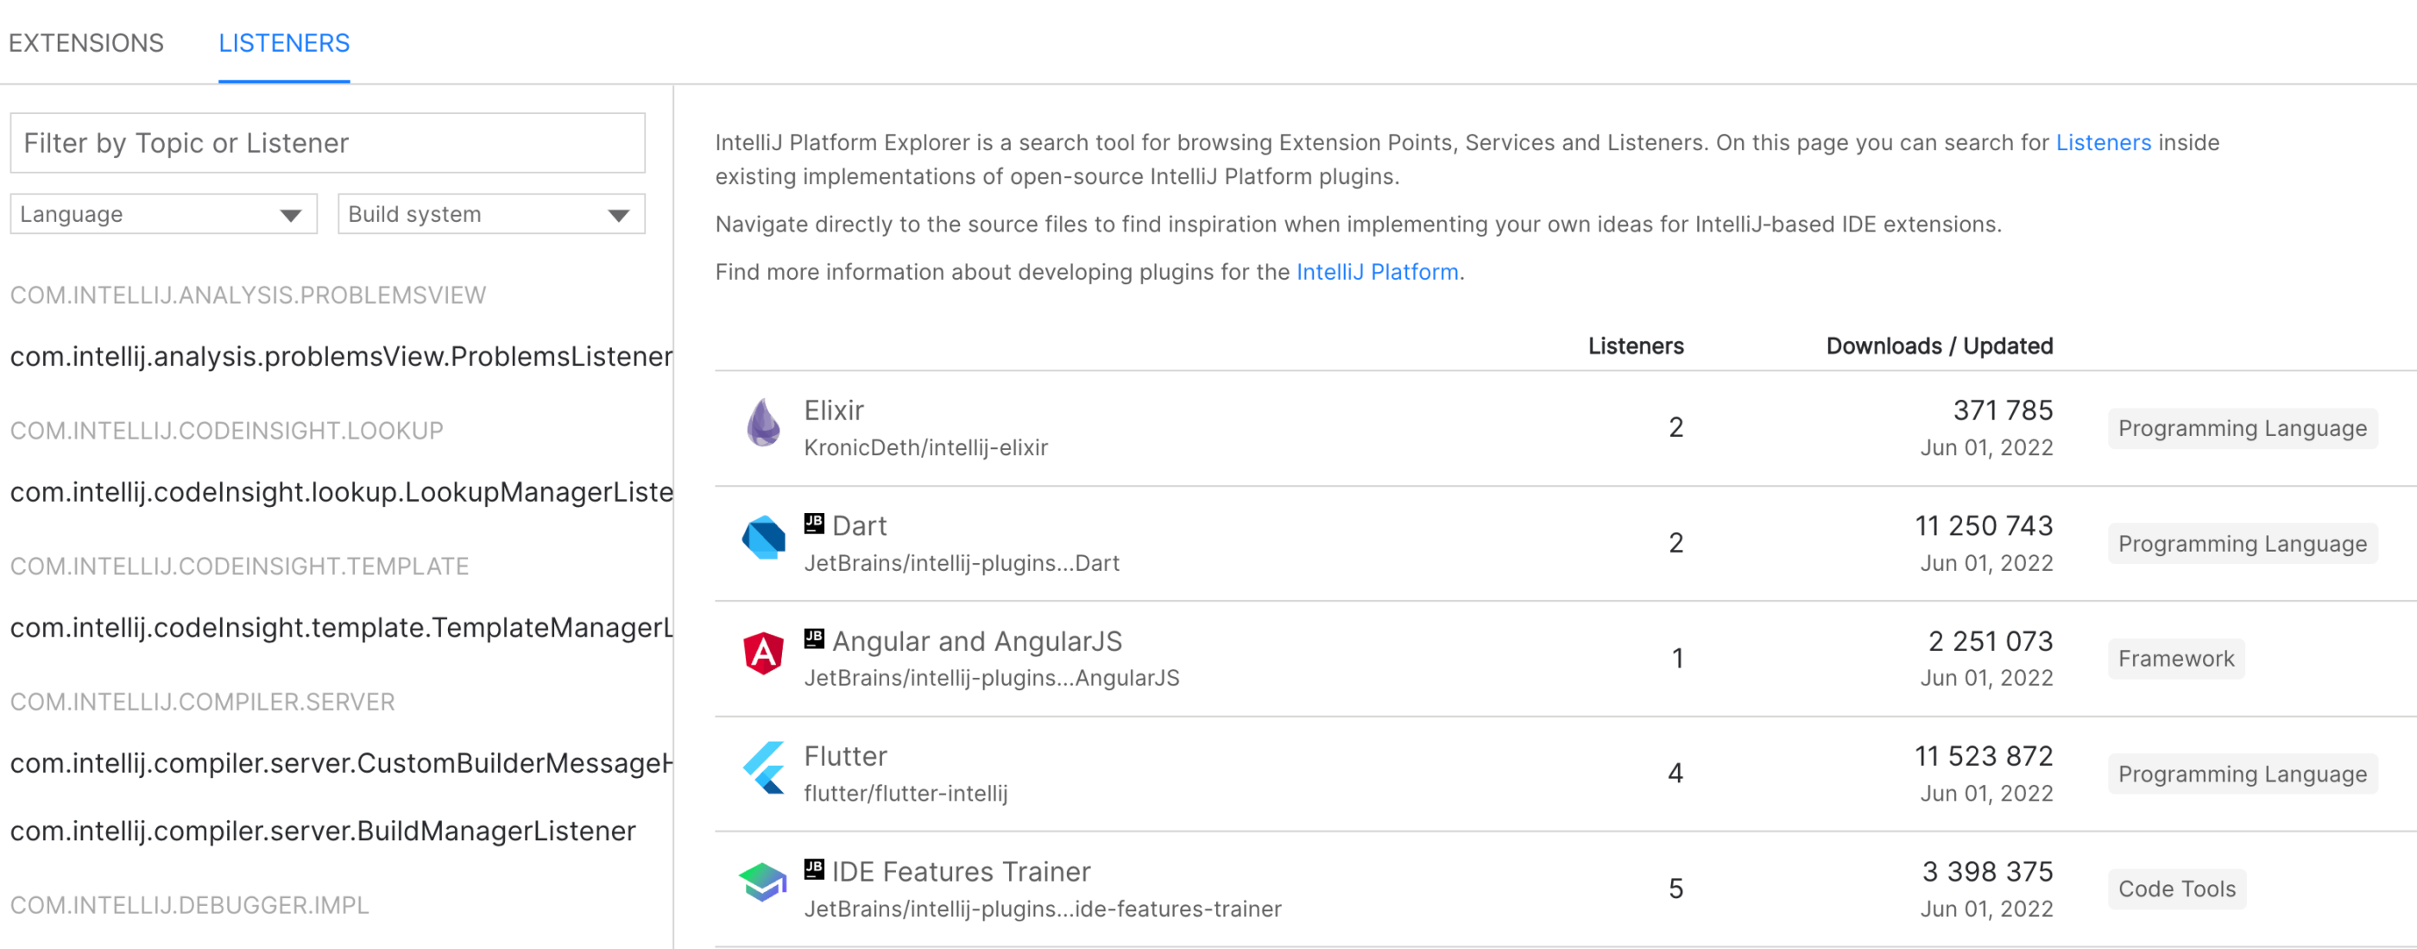Click the Flutter plugin logo icon
The image size is (2417, 949).
pos(764,768)
